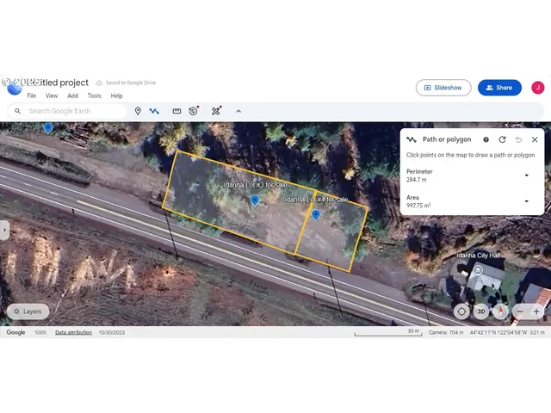Activate the measure ruler tool

(176, 111)
